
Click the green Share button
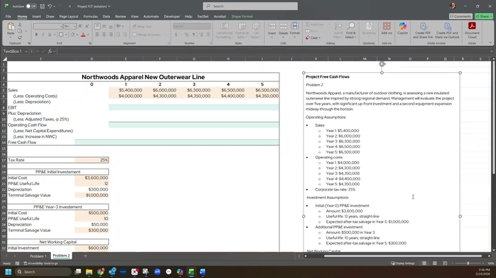point(484,16)
